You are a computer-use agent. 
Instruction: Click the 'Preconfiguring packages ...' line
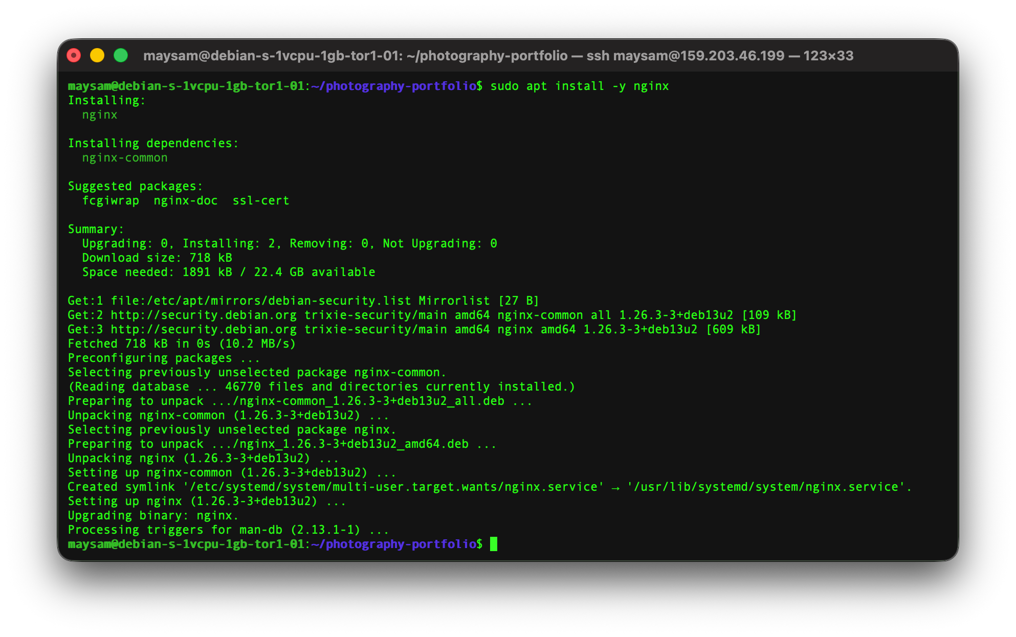pyautogui.click(x=164, y=358)
